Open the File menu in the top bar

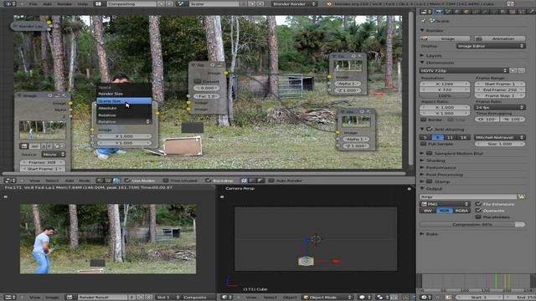click(33, 3)
